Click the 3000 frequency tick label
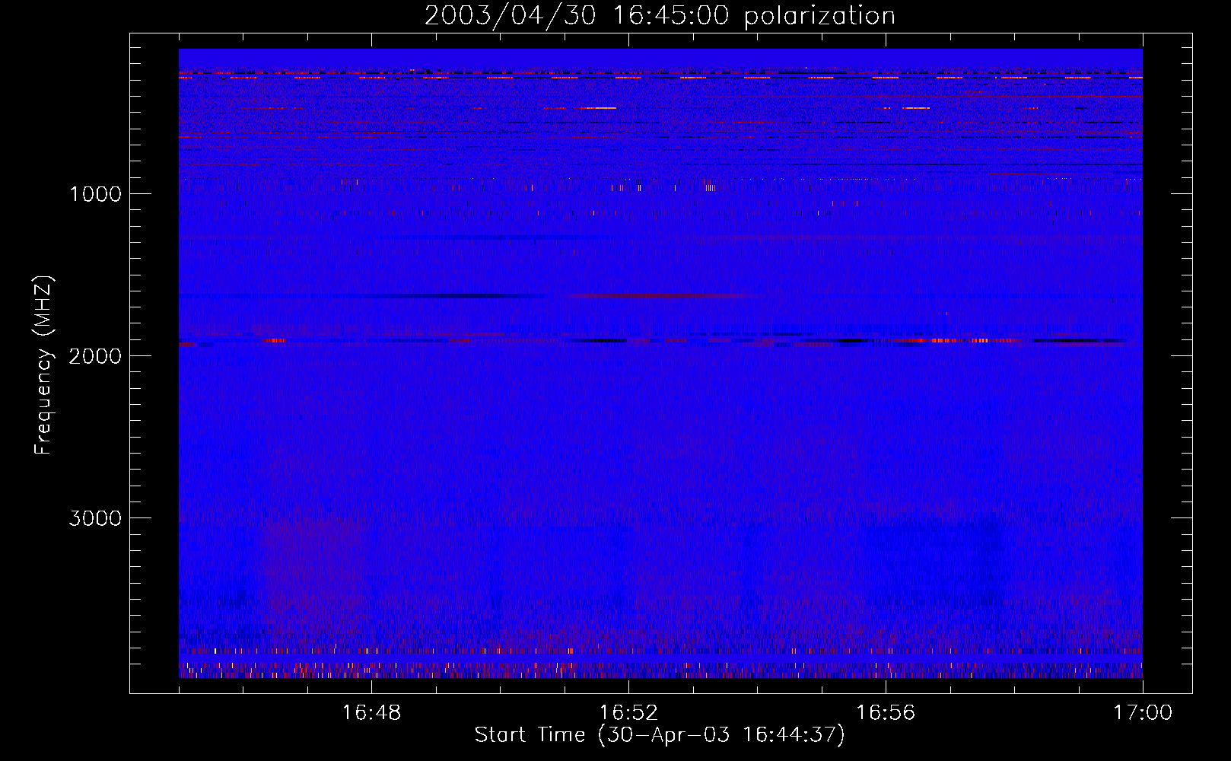1231x761 pixels. point(95,518)
